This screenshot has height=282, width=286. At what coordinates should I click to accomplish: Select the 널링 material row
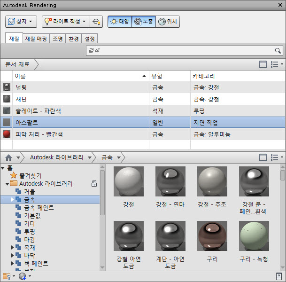[143, 87]
